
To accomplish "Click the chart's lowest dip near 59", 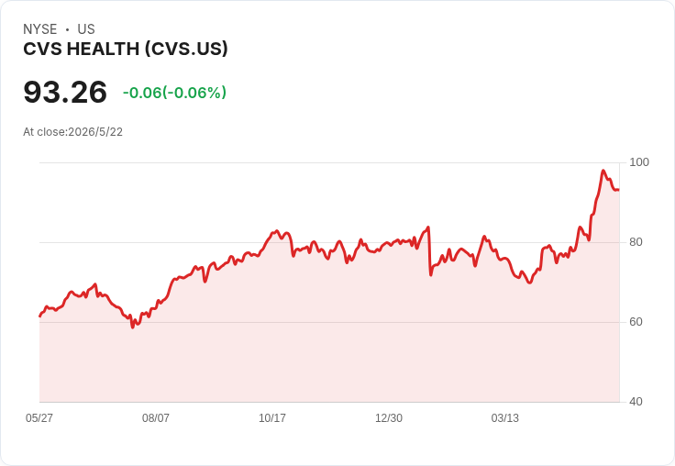I will (x=133, y=327).
